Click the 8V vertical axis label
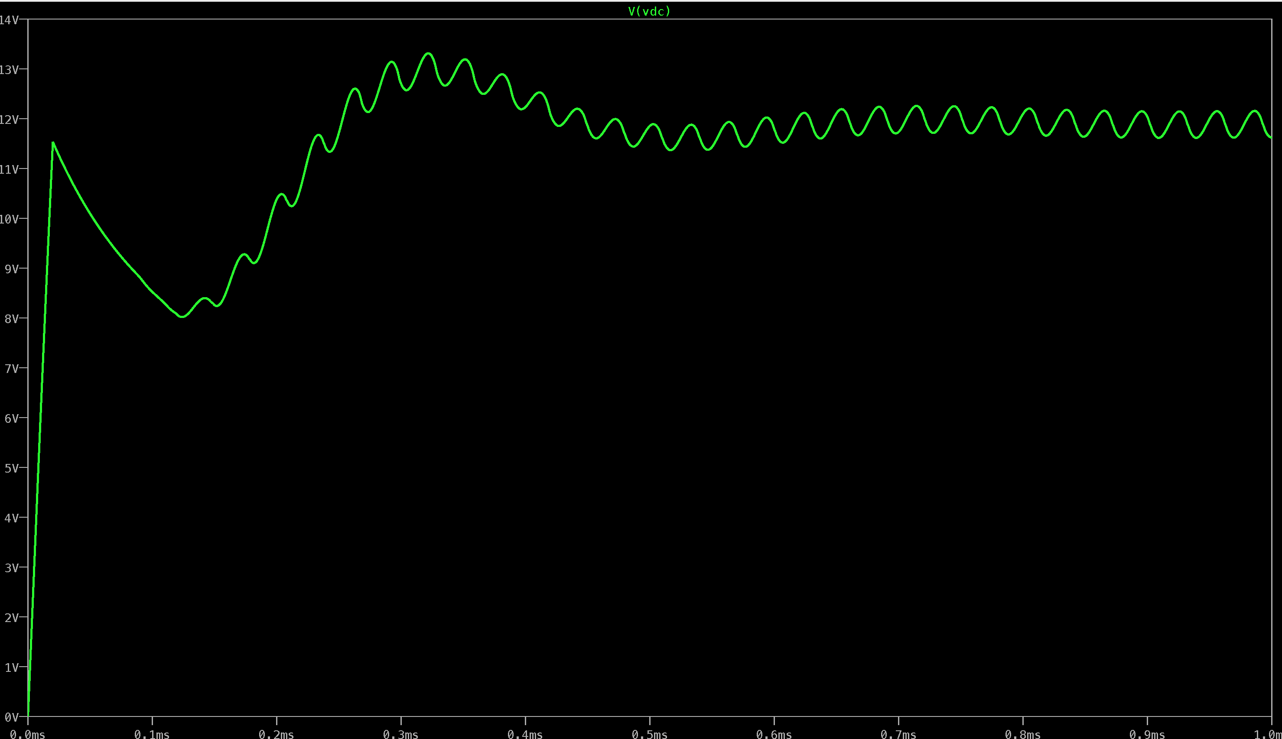The width and height of the screenshot is (1282, 739). click(x=12, y=318)
